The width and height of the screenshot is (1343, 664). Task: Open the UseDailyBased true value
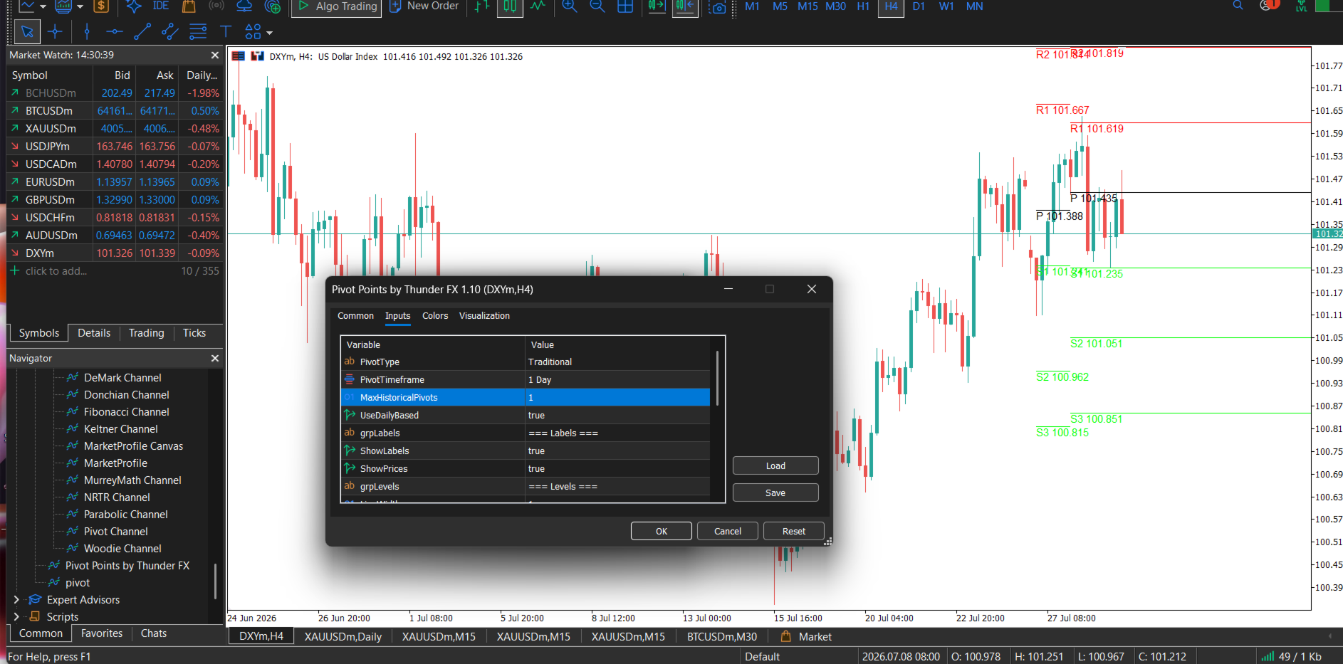617,416
